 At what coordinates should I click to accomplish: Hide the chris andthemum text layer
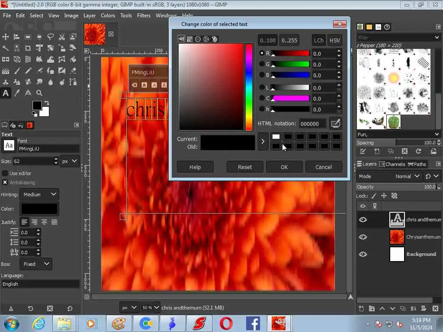363,219
